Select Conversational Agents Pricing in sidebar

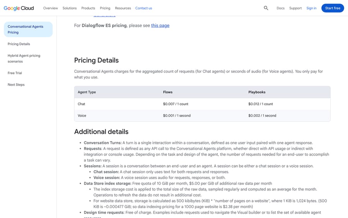28,29
